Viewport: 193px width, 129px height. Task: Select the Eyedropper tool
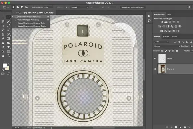(8, 26)
